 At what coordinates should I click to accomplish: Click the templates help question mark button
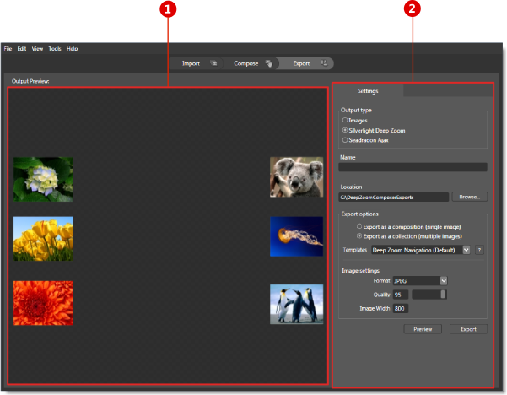479,251
